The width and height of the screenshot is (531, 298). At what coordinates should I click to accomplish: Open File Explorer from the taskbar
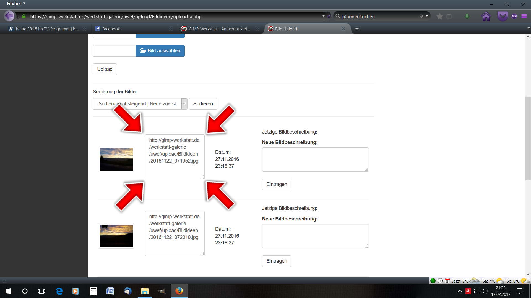pos(145,291)
